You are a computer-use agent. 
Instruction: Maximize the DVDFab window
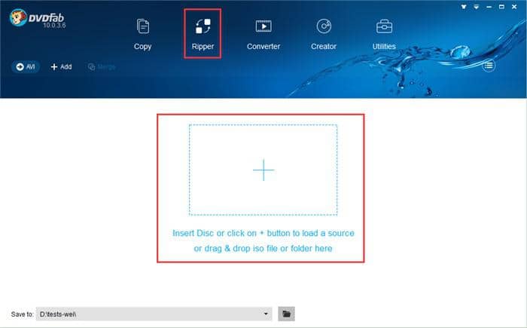(501, 6)
